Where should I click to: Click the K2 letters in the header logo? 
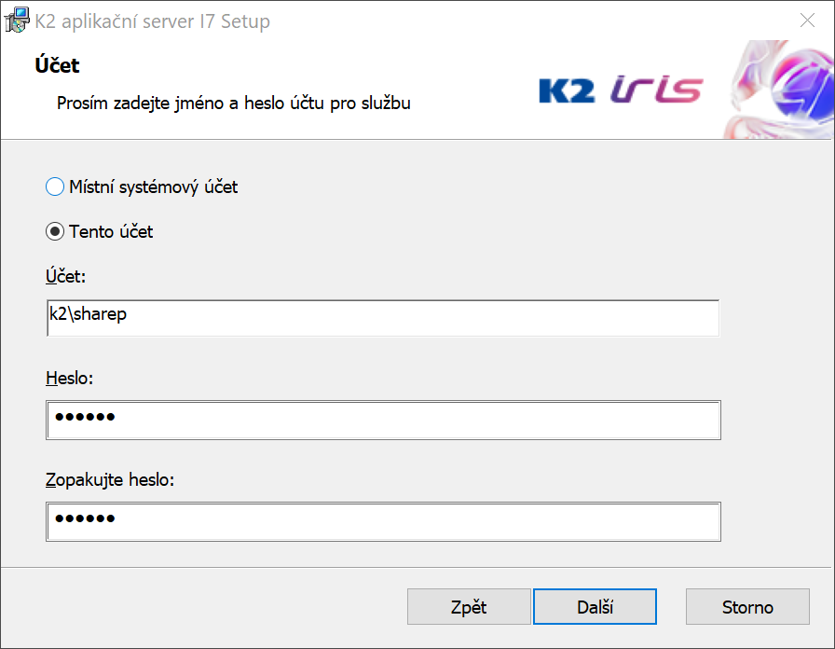tap(567, 90)
